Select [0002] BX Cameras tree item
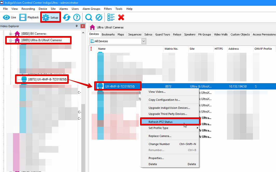276x172 pixels. [x=30, y=34]
